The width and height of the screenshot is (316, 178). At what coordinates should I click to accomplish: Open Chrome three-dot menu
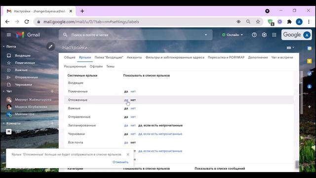309,22
